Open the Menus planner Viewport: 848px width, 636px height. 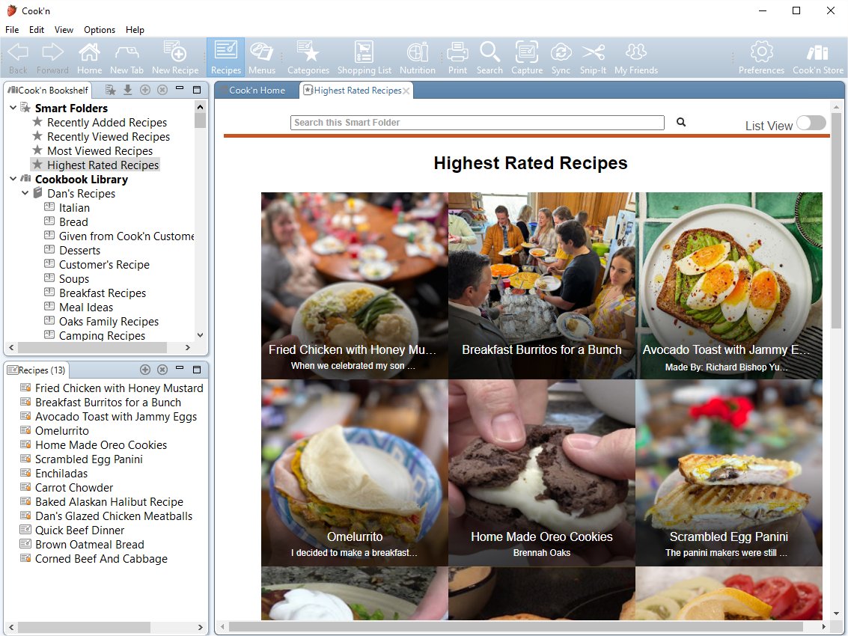(262, 58)
